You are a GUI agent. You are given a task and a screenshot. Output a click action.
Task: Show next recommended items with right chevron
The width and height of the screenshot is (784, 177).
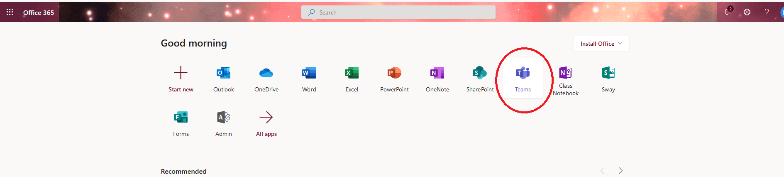click(x=620, y=171)
